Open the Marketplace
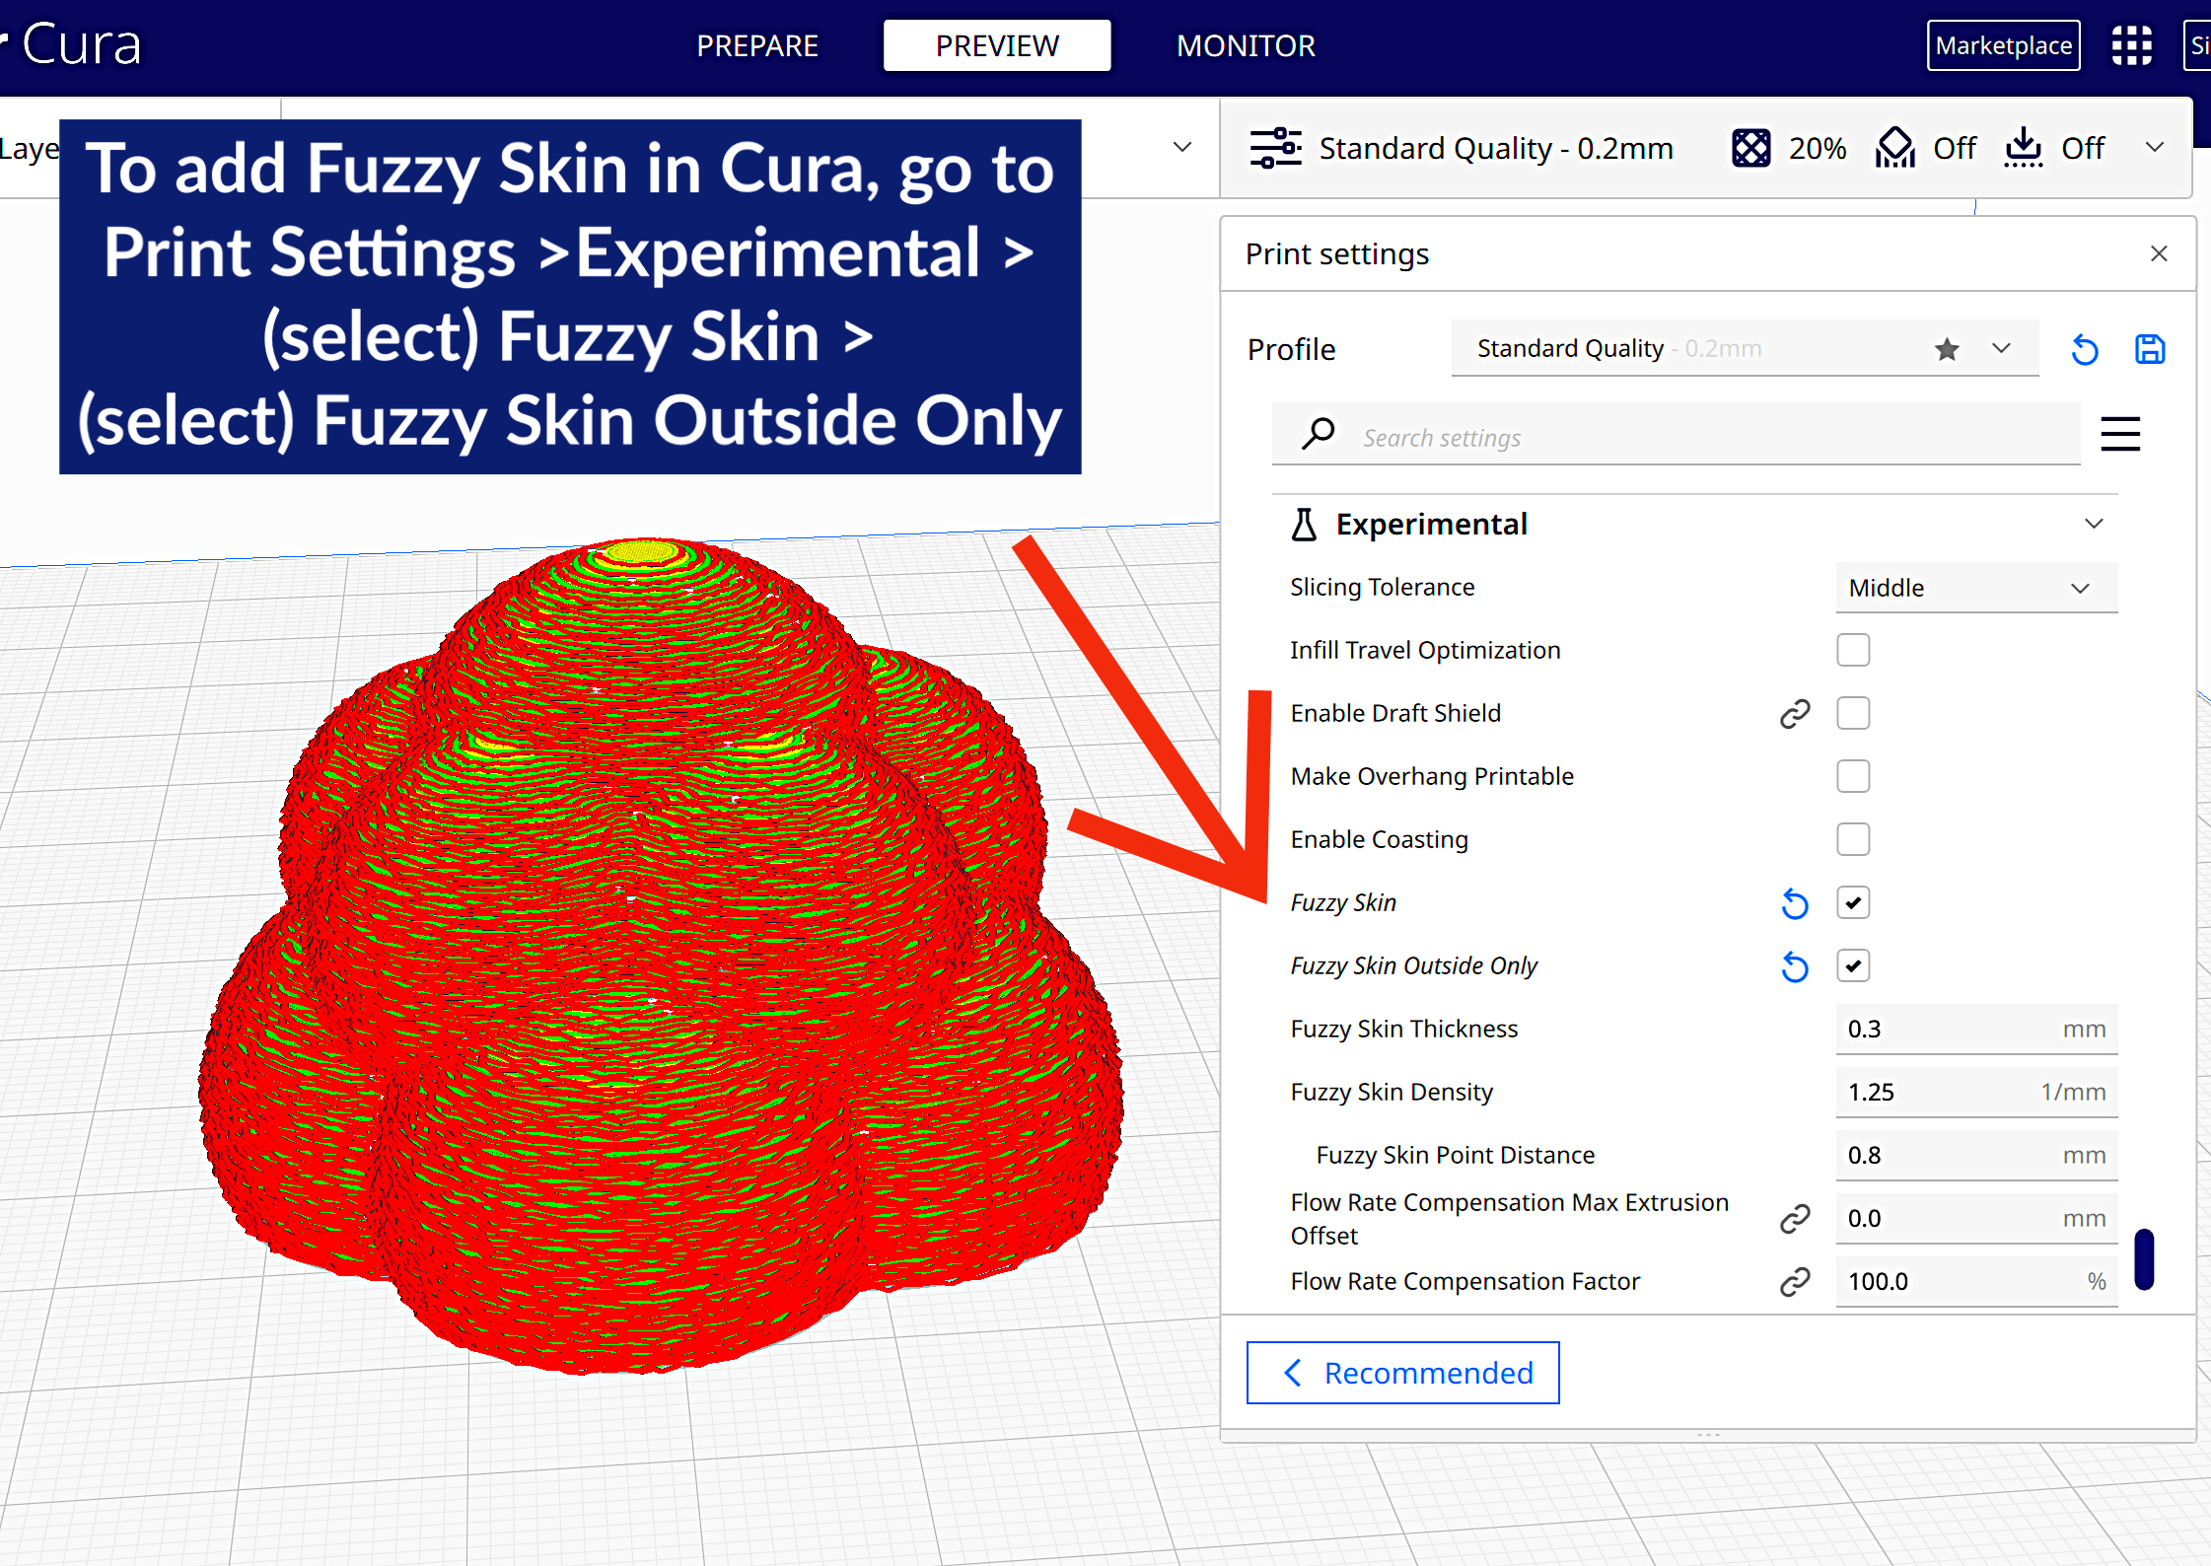 click(x=2003, y=45)
